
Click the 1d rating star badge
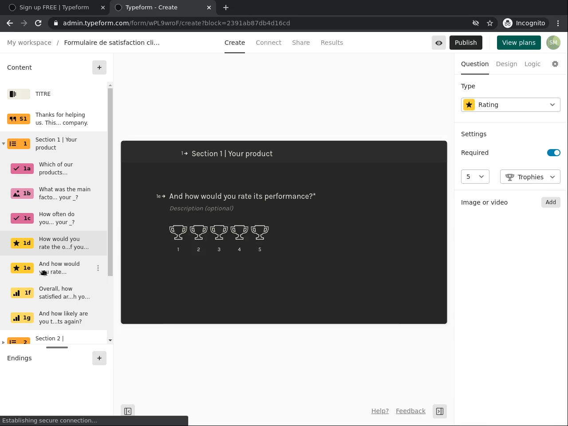tap(22, 243)
